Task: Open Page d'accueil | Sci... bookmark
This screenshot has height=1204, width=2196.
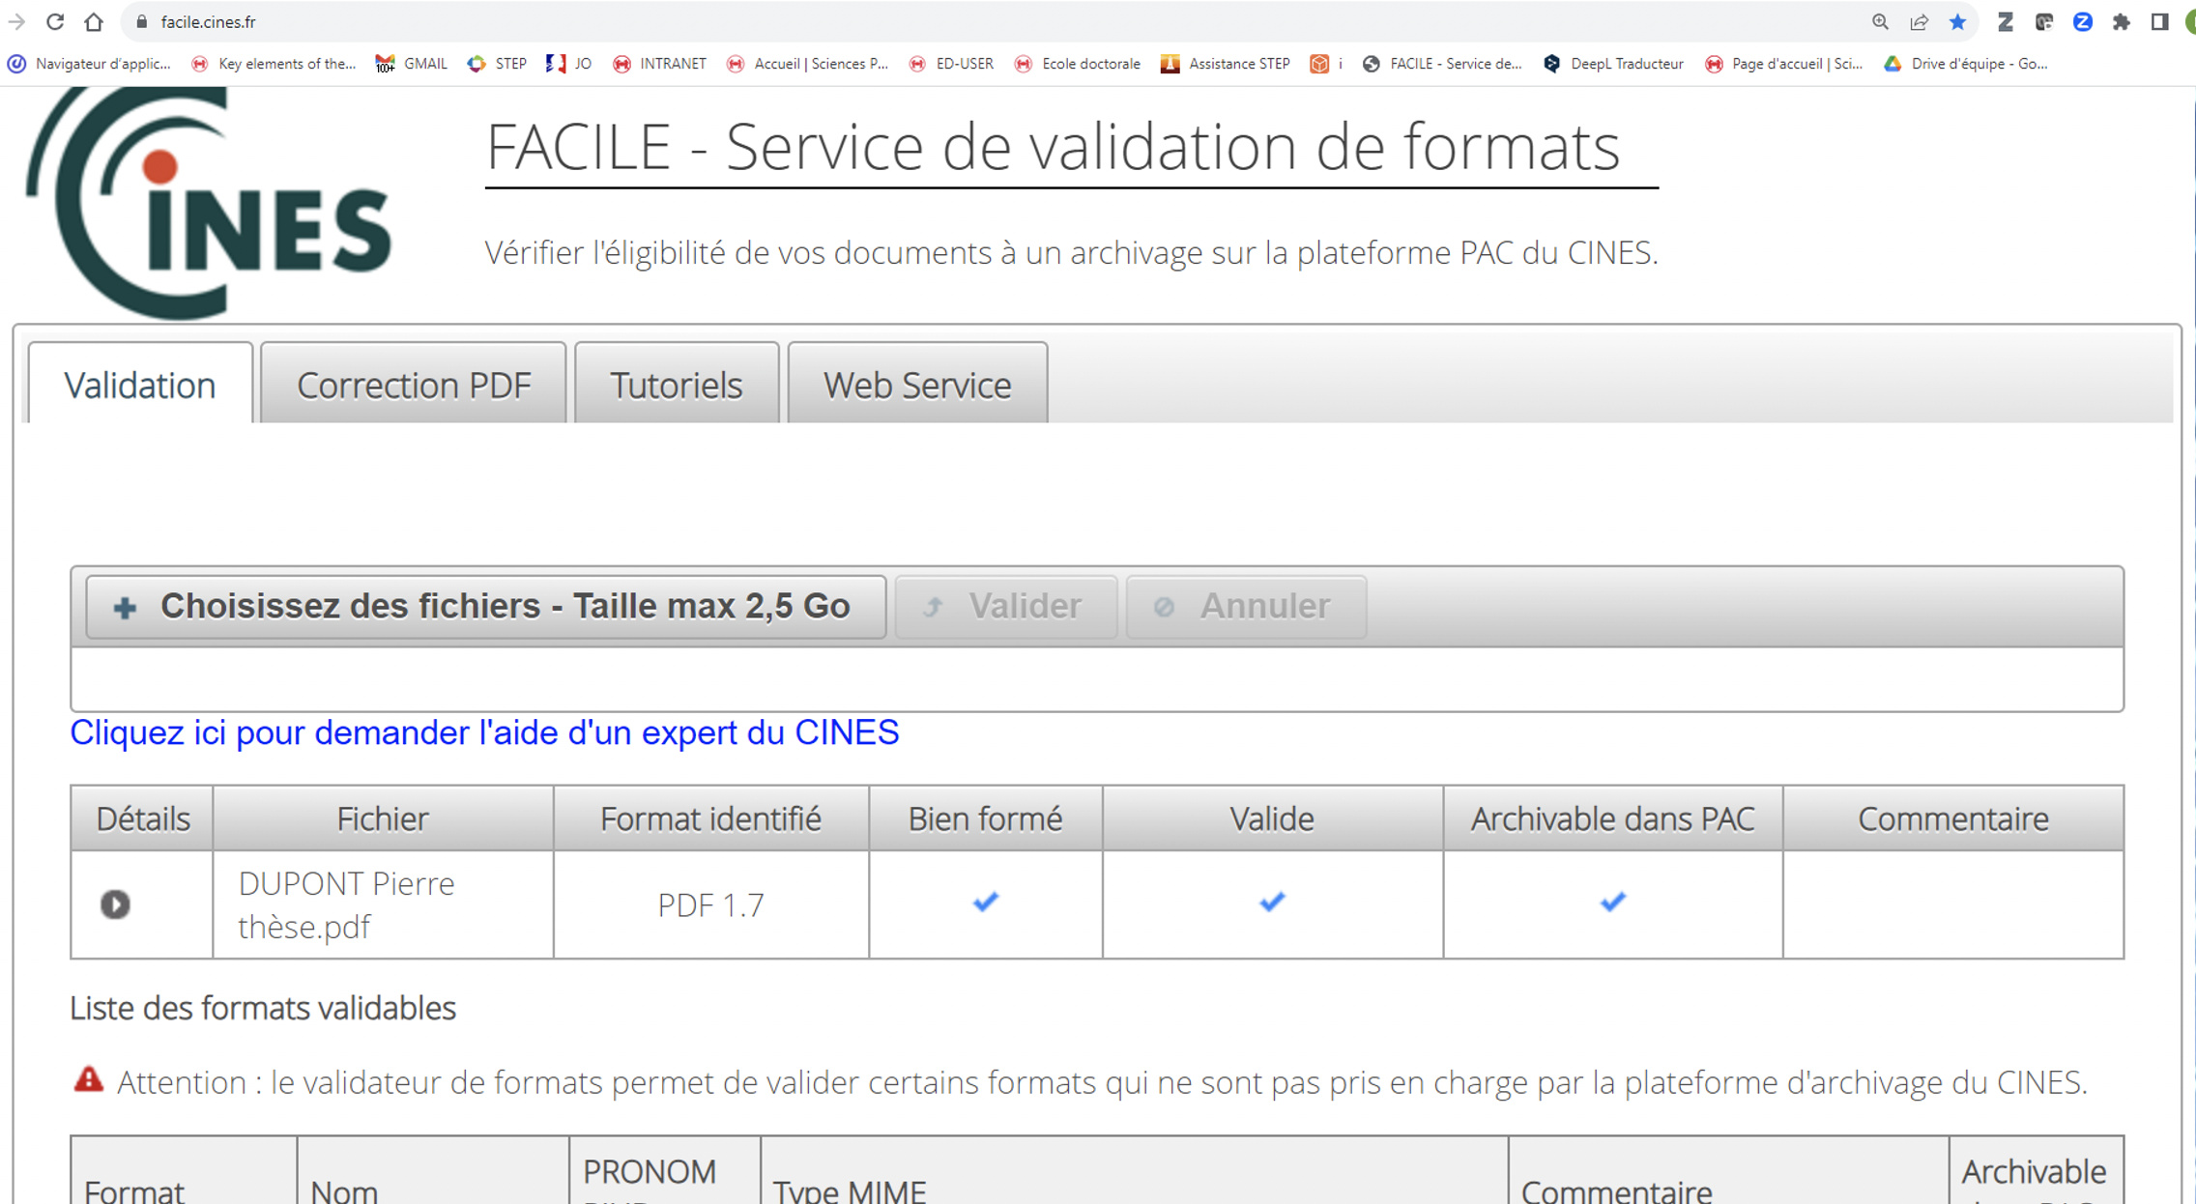Action: [x=1784, y=64]
